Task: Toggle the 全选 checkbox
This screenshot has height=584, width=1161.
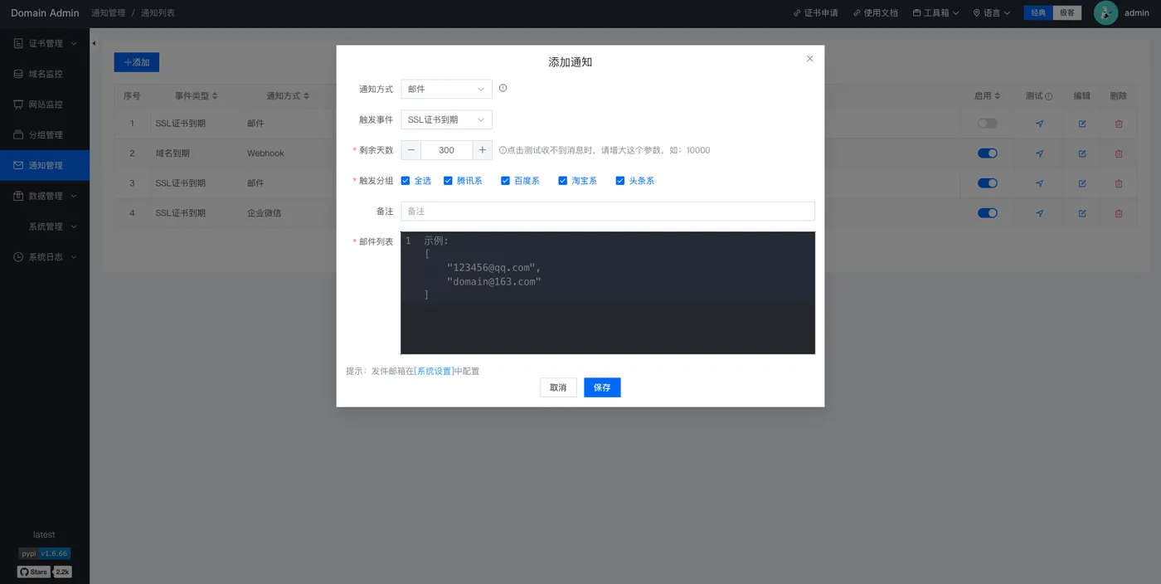Action: 406,181
